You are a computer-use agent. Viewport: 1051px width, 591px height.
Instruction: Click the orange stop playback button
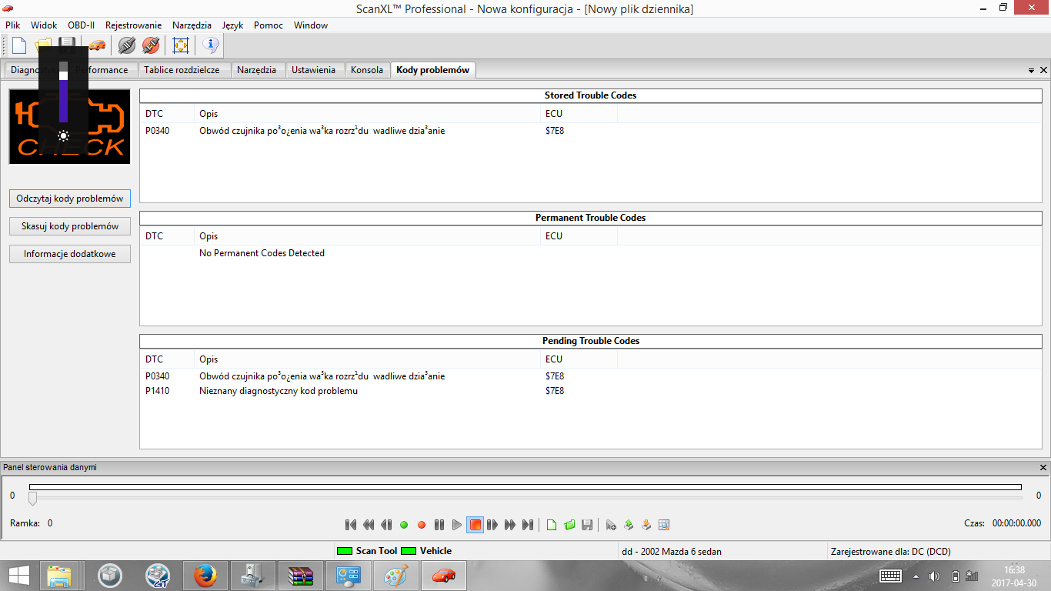[475, 525]
